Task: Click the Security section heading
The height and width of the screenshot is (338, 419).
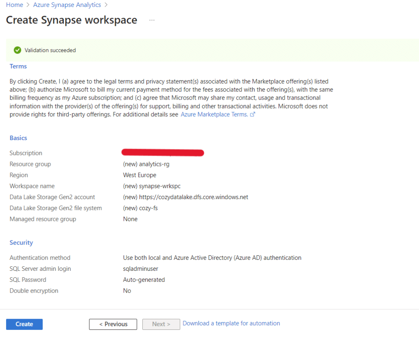Action: [21, 243]
